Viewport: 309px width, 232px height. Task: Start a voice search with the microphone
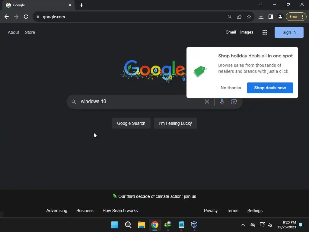coord(222,101)
